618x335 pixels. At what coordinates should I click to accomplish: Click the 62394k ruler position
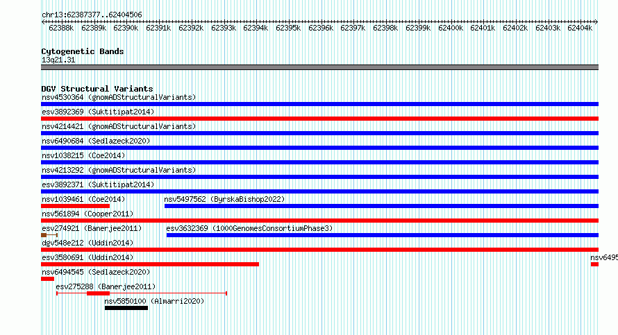click(256, 28)
